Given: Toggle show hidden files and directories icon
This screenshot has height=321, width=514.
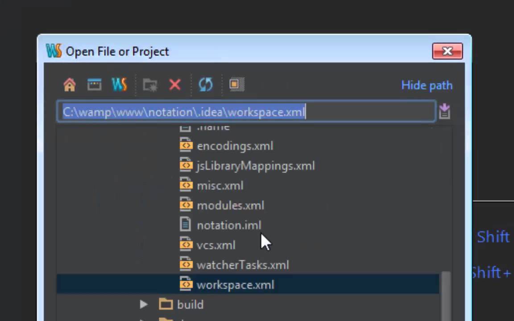Looking at the screenshot, I should (x=236, y=84).
